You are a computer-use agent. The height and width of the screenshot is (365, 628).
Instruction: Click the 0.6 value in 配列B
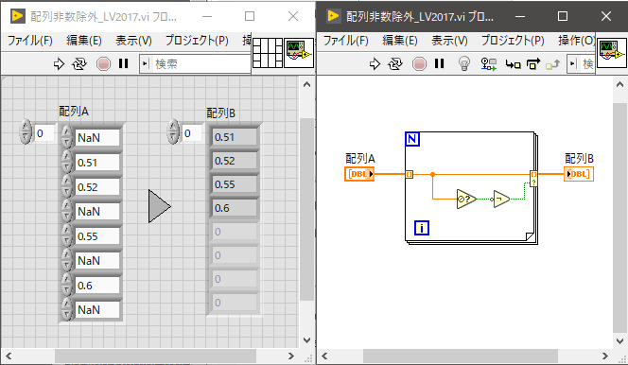(x=235, y=208)
